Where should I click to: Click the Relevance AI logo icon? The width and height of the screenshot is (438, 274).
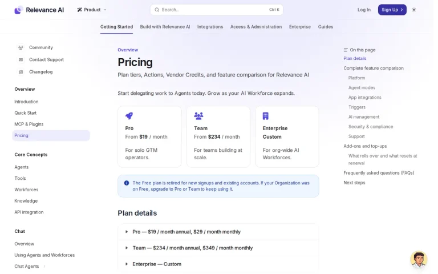(x=19, y=10)
